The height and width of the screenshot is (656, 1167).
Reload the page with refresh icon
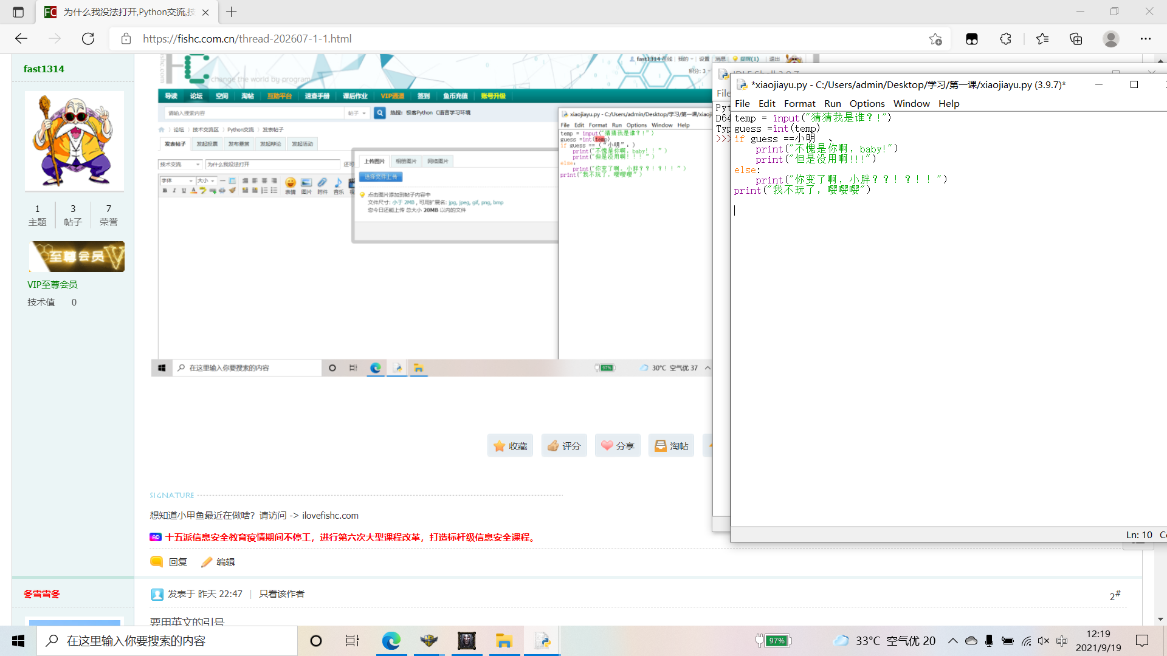pos(88,39)
